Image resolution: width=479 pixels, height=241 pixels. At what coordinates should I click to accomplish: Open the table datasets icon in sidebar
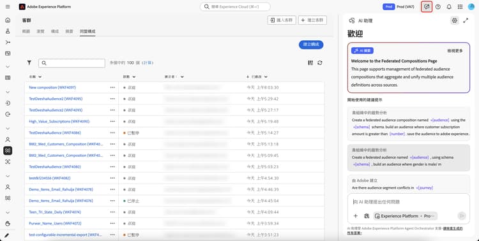point(8,78)
